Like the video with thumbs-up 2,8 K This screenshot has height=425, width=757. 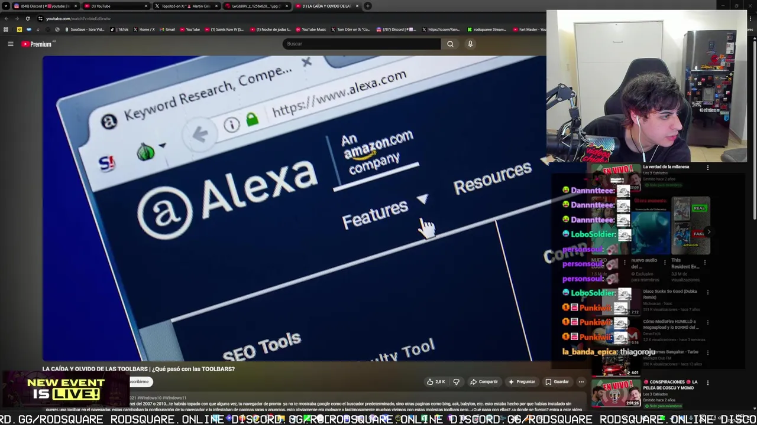pyautogui.click(x=436, y=382)
